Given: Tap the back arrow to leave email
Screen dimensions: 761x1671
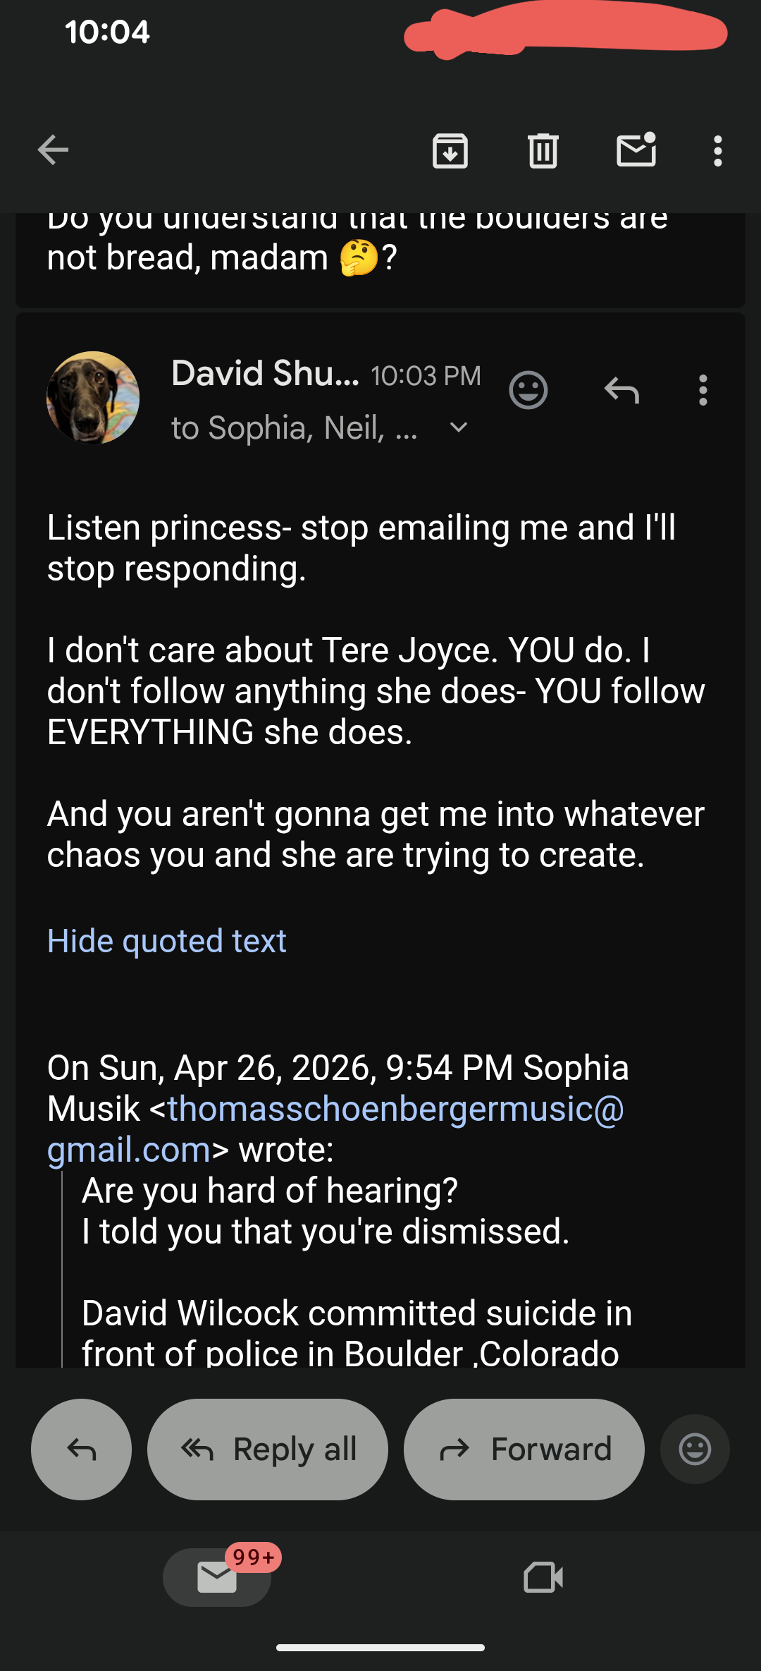Looking at the screenshot, I should point(53,150).
